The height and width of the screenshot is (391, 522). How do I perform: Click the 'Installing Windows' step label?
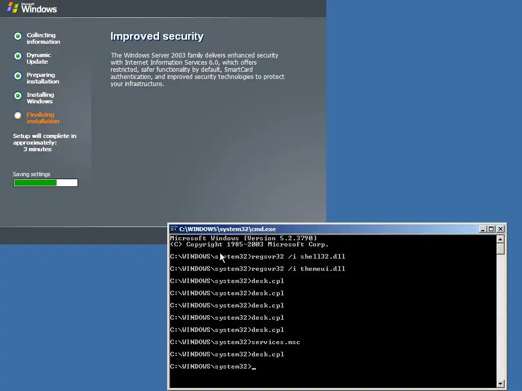pos(40,98)
